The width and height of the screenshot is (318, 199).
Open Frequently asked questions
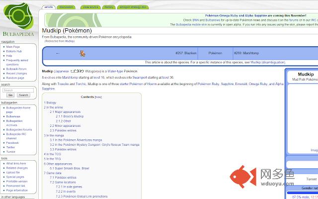click(x=17, y=62)
